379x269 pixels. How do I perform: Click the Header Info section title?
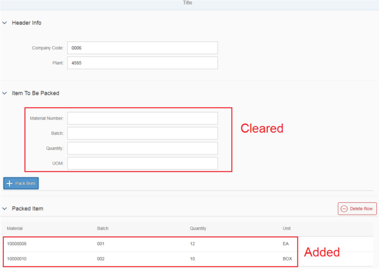(x=27, y=23)
